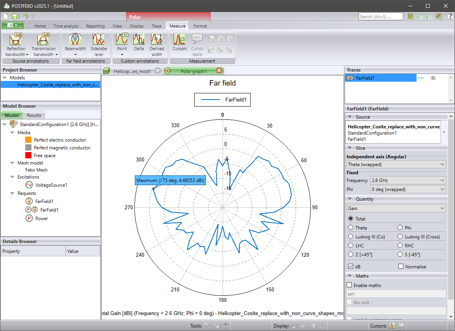Screen dimensions: 455x331
Task: Click the Value column header in Details Browser
Action: tap(83, 251)
